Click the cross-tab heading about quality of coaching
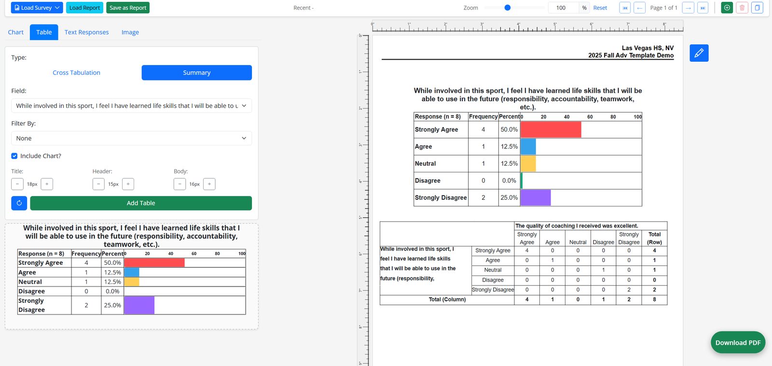This screenshot has height=366, width=772. pyautogui.click(x=577, y=226)
